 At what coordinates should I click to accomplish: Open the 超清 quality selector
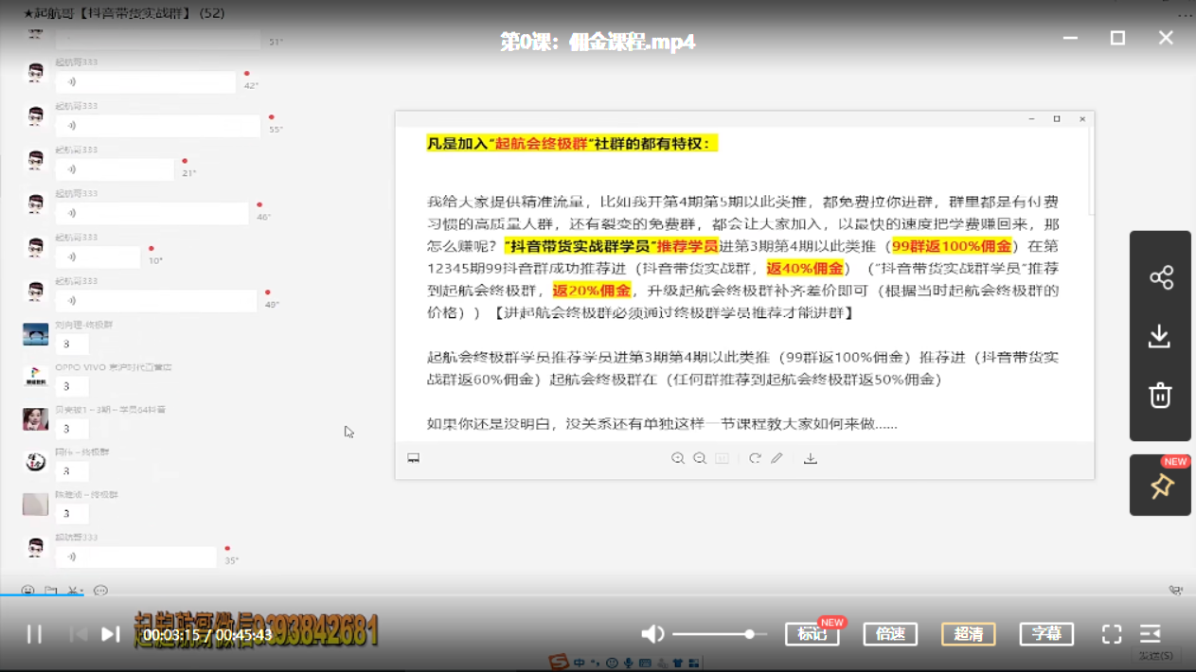pos(968,634)
